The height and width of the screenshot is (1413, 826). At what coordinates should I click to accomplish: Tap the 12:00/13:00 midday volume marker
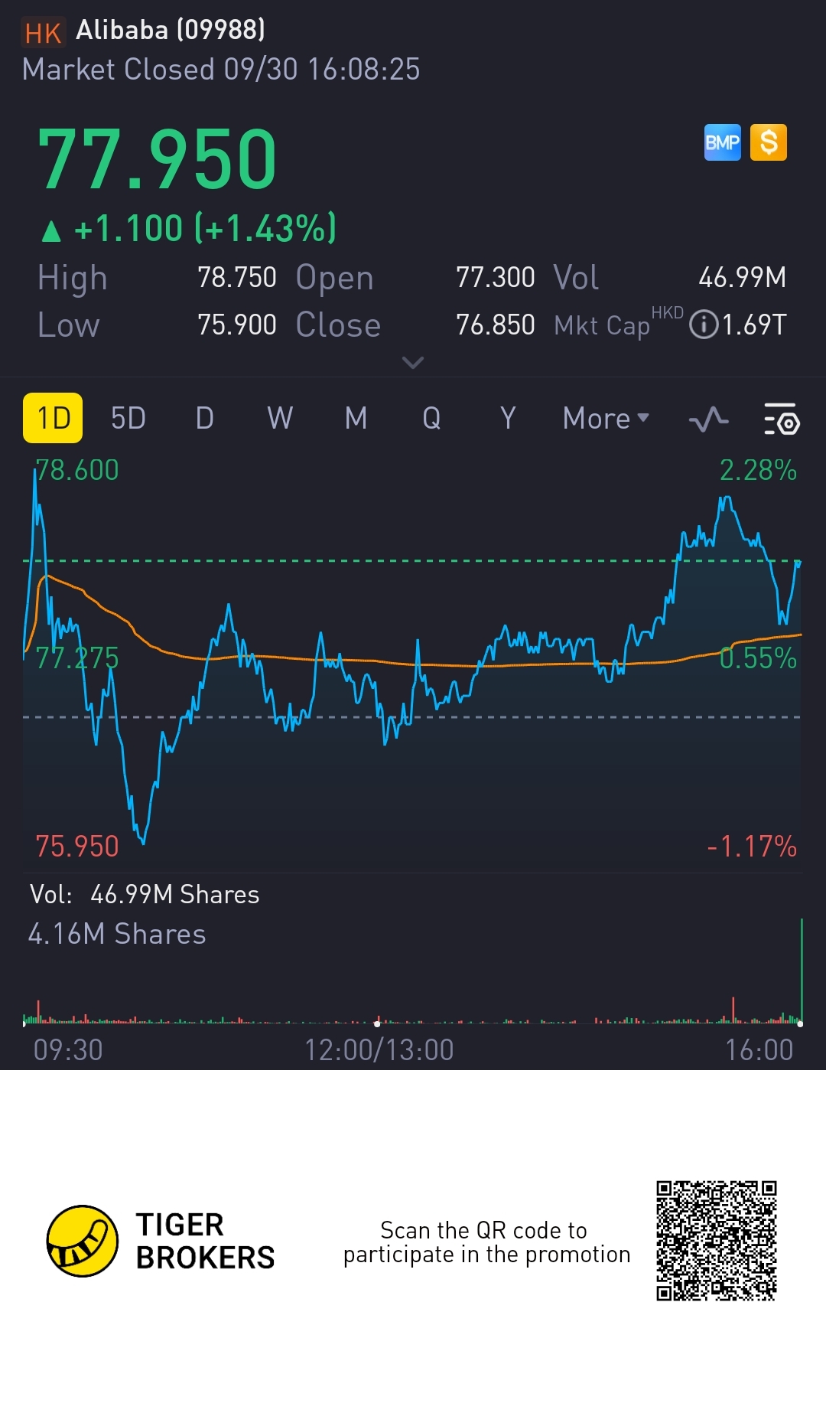click(x=377, y=1023)
